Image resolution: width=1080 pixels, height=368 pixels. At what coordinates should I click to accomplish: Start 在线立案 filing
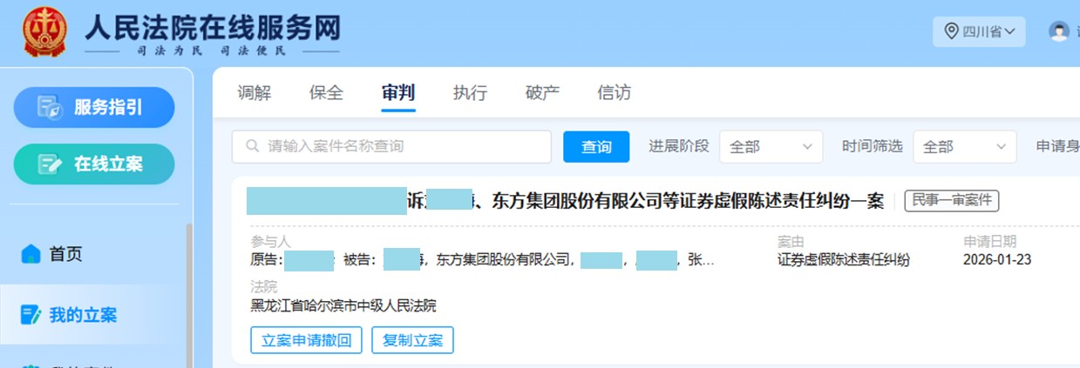[94, 164]
